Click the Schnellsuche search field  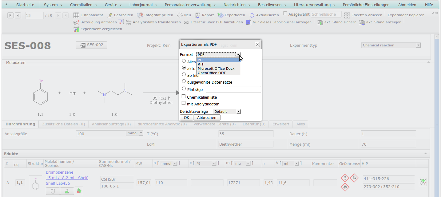326,14
